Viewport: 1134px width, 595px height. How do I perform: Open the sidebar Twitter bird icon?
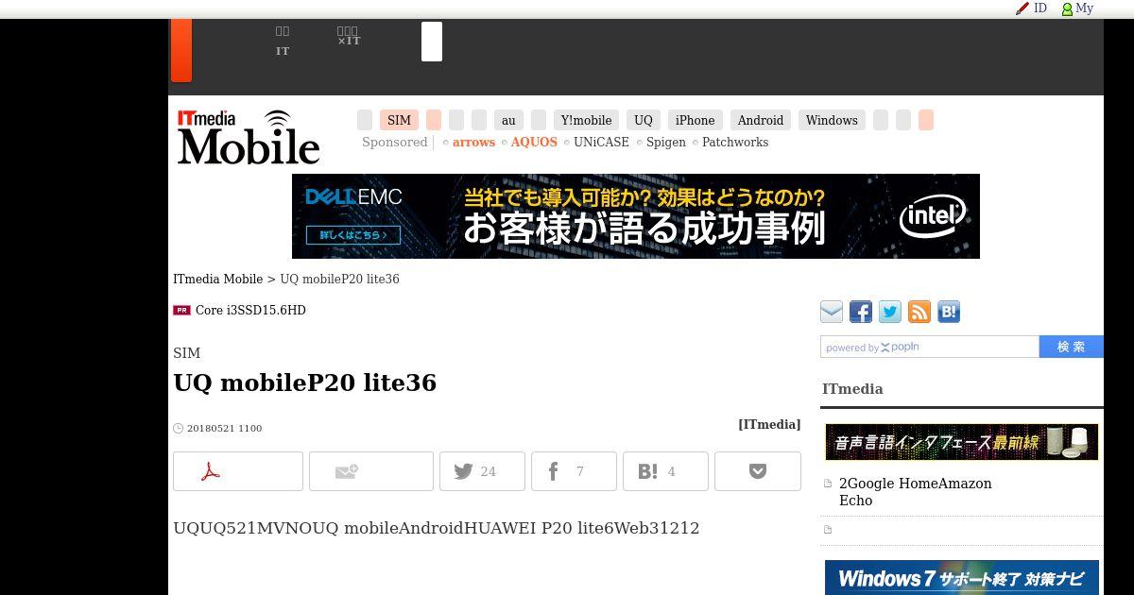(890, 312)
